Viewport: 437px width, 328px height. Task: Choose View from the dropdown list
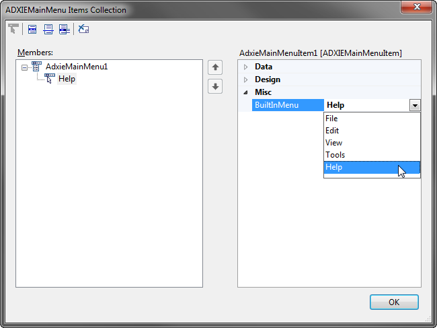point(372,143)
